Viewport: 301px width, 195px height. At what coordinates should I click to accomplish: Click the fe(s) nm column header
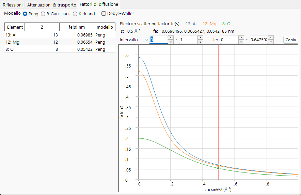coord(77,27)
